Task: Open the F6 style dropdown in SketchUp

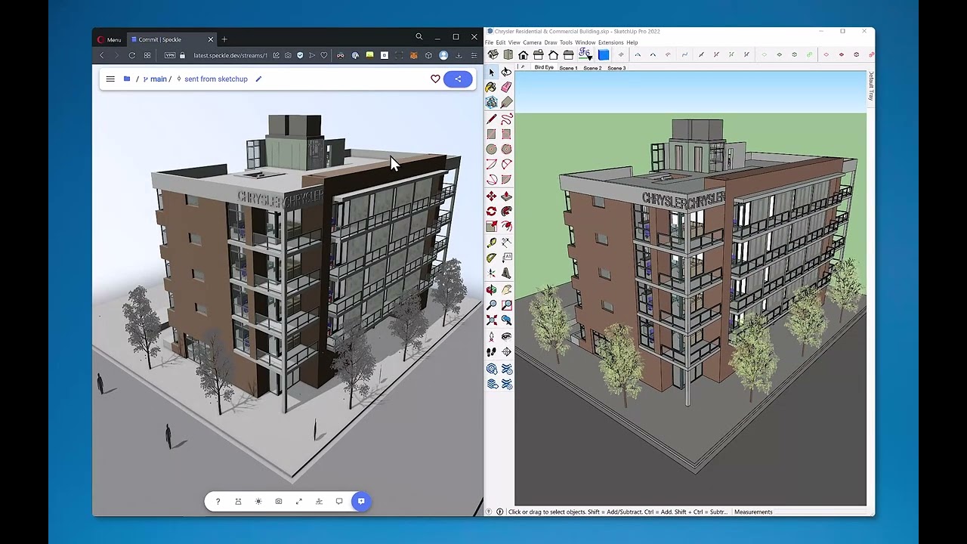Action: [x=585, y=54]
